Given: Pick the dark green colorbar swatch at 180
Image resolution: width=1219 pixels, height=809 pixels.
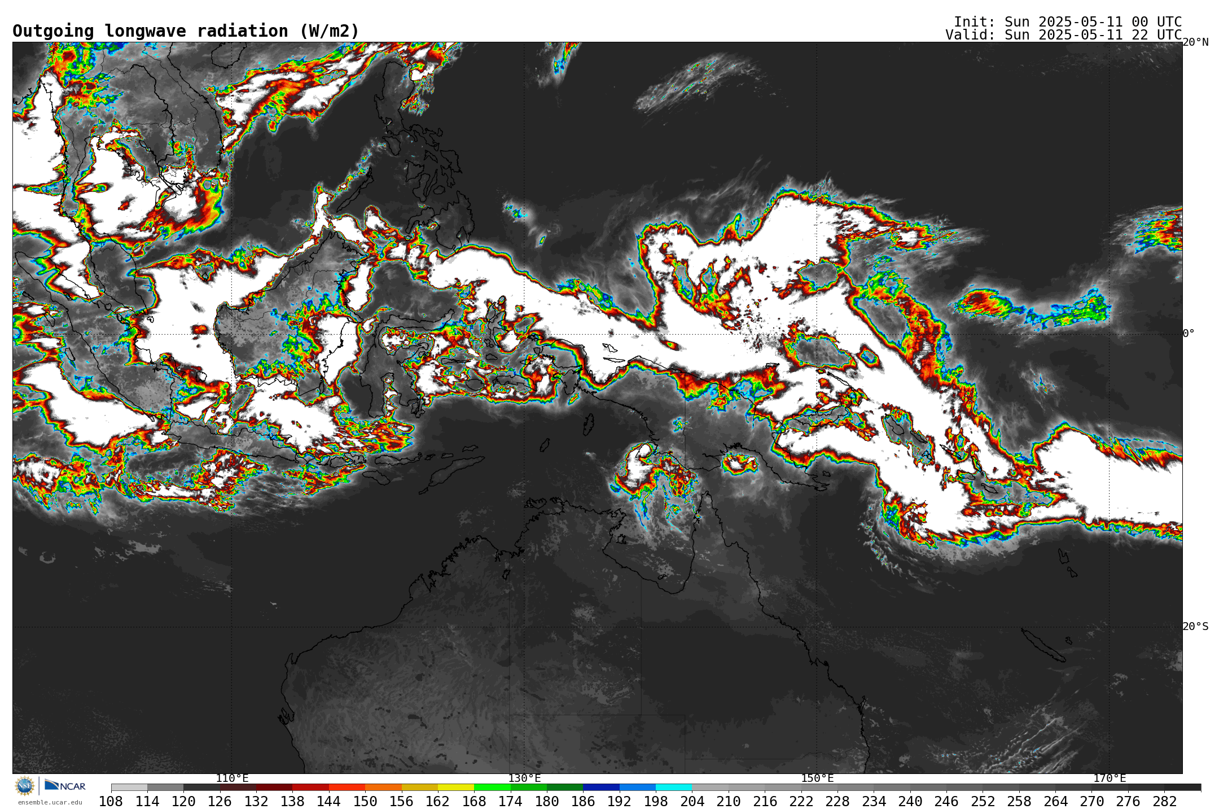Looking at the screenshot, I should point(565,787).
